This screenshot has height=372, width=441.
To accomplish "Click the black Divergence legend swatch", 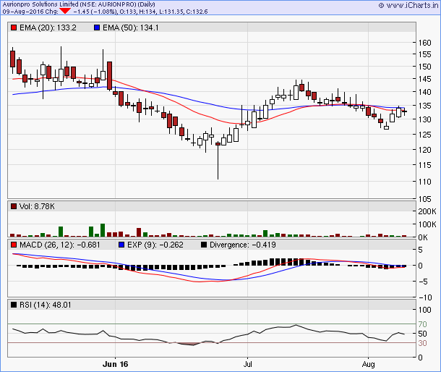I will point(204,245).
